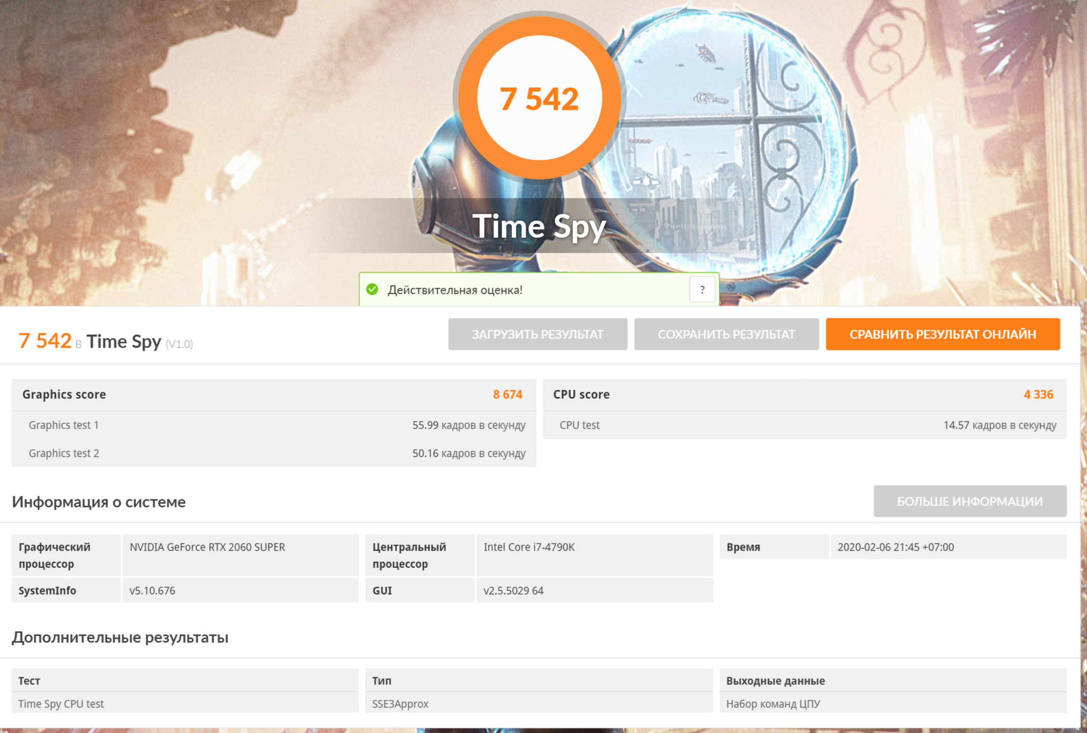Click the GUI label
Screen dimensions: 1087x733
tap(382, 591)
